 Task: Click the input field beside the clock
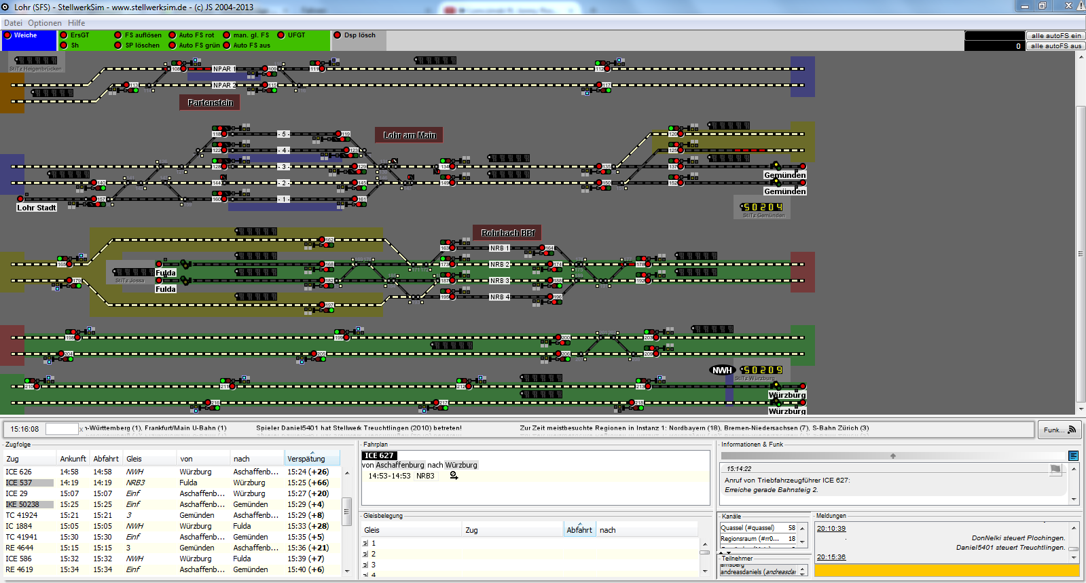(x=61, y=429)
